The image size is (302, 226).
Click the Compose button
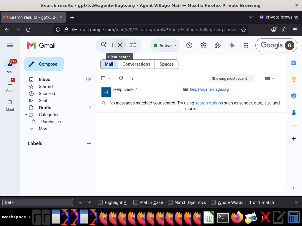(x=44, y=64)
